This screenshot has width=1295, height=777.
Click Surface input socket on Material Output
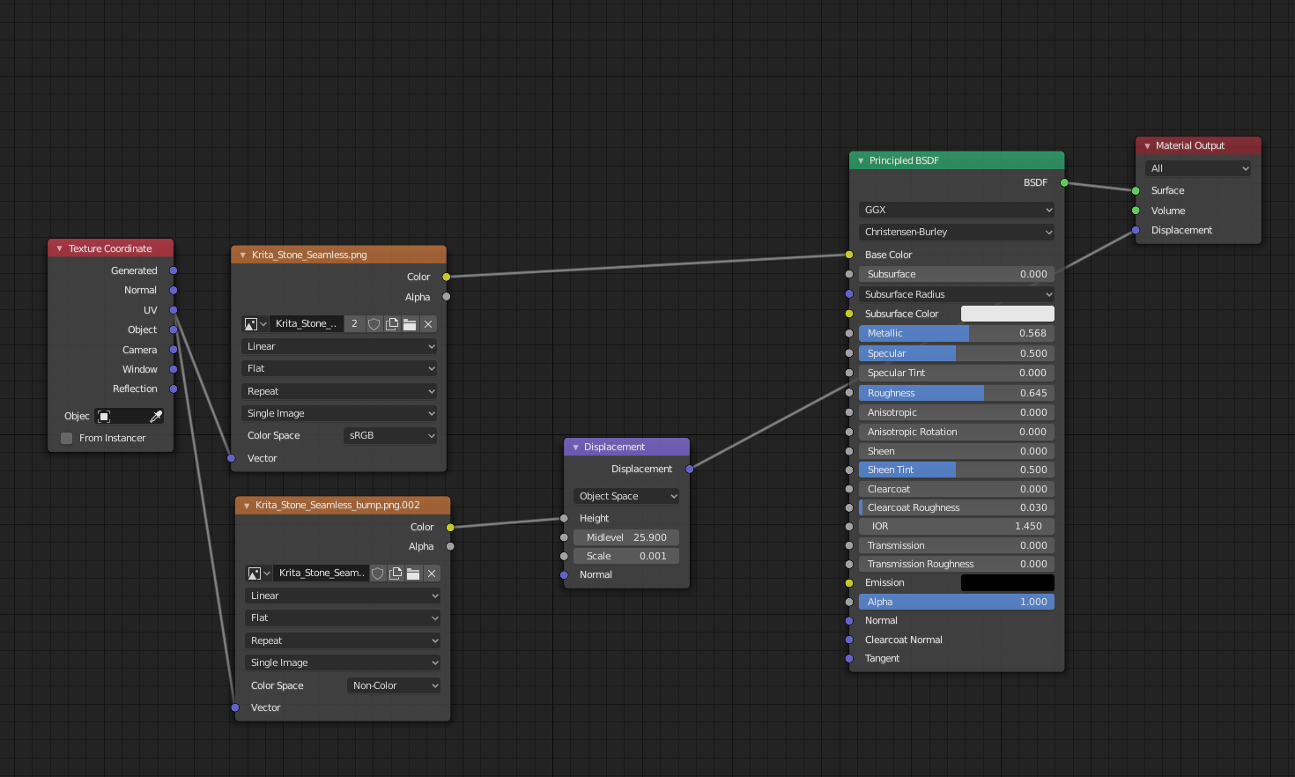pyautogui.click(x=1136, y=190)
